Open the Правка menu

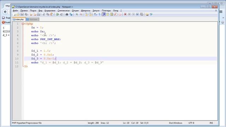point(24,11)
